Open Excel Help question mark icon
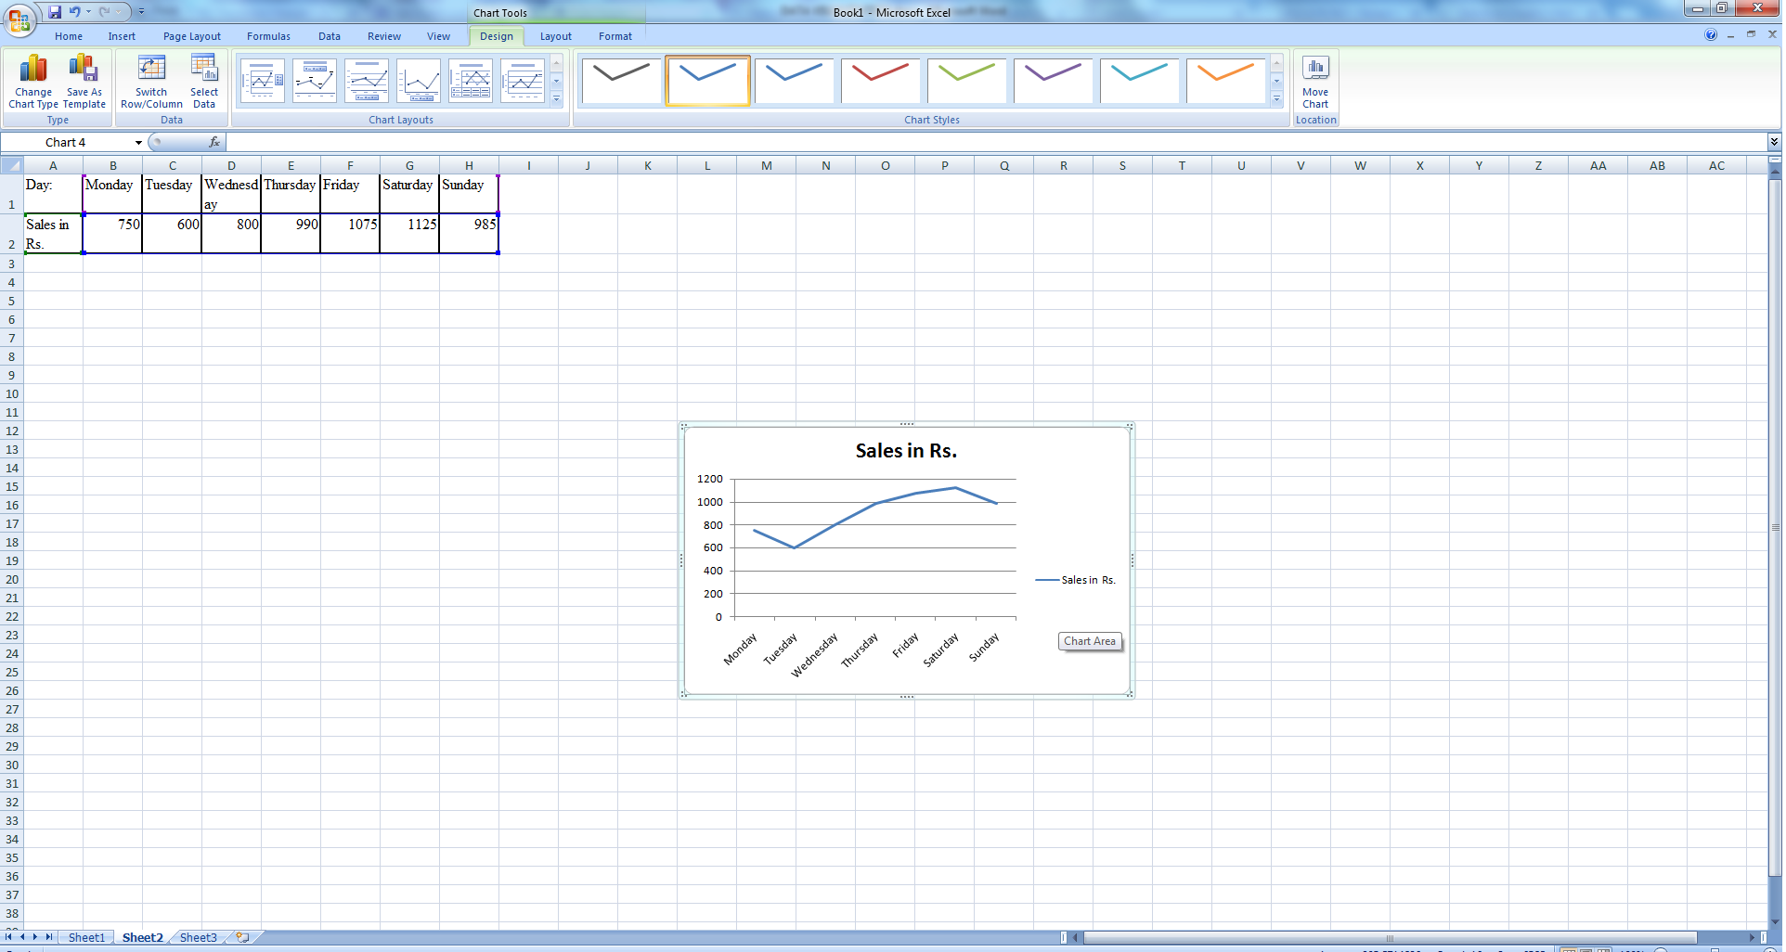Image resolution: width=1786 pixels, height=952 pixels. click(x=1710, y=34)
